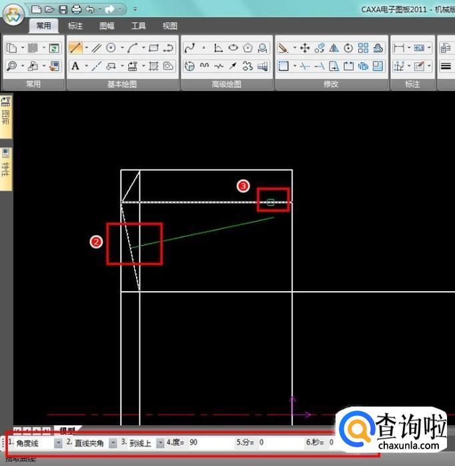Select the Mirror tool
This screenshot has width=455, height=466.
pos(334,48)
